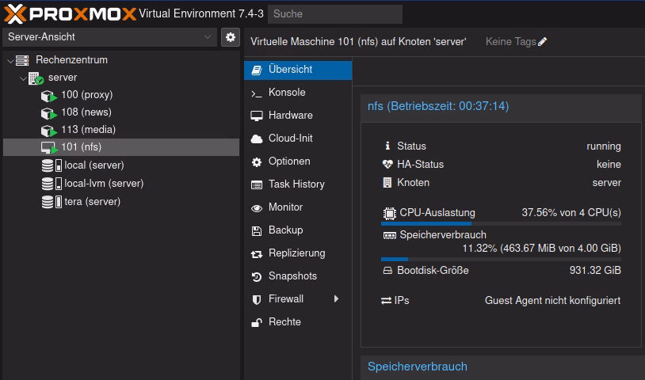Image resolution: width=645 pixels, height=380 pixels.
Task: Collapse the server node in the tree
Action: pos(23,78)
